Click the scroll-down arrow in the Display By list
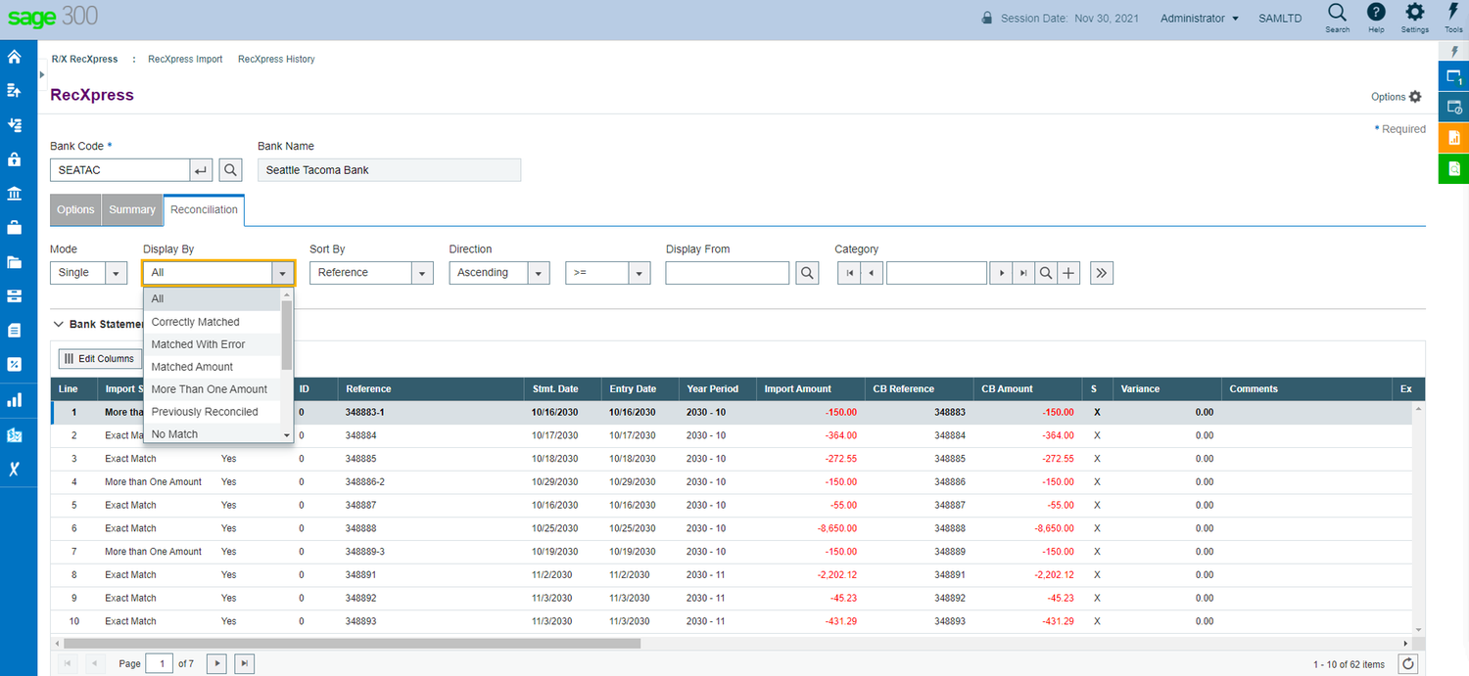 (x=287, y=434)
